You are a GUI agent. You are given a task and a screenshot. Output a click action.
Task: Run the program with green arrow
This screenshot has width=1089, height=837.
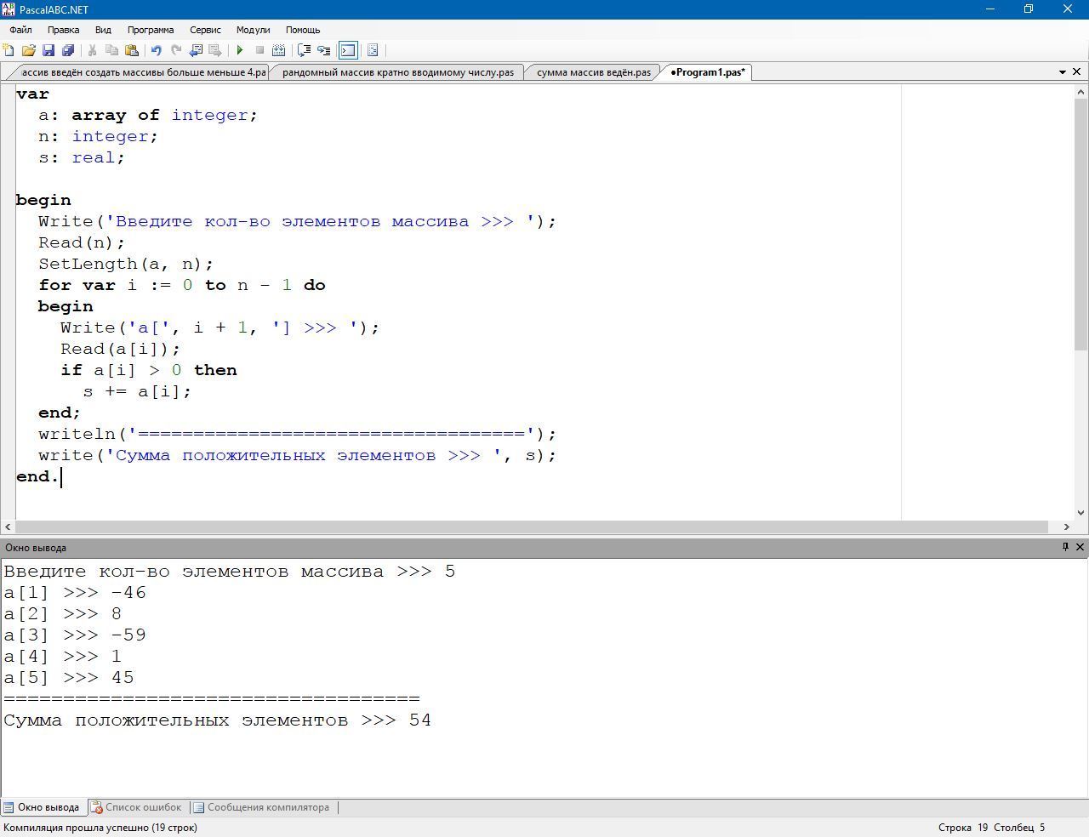pos(240,50)
